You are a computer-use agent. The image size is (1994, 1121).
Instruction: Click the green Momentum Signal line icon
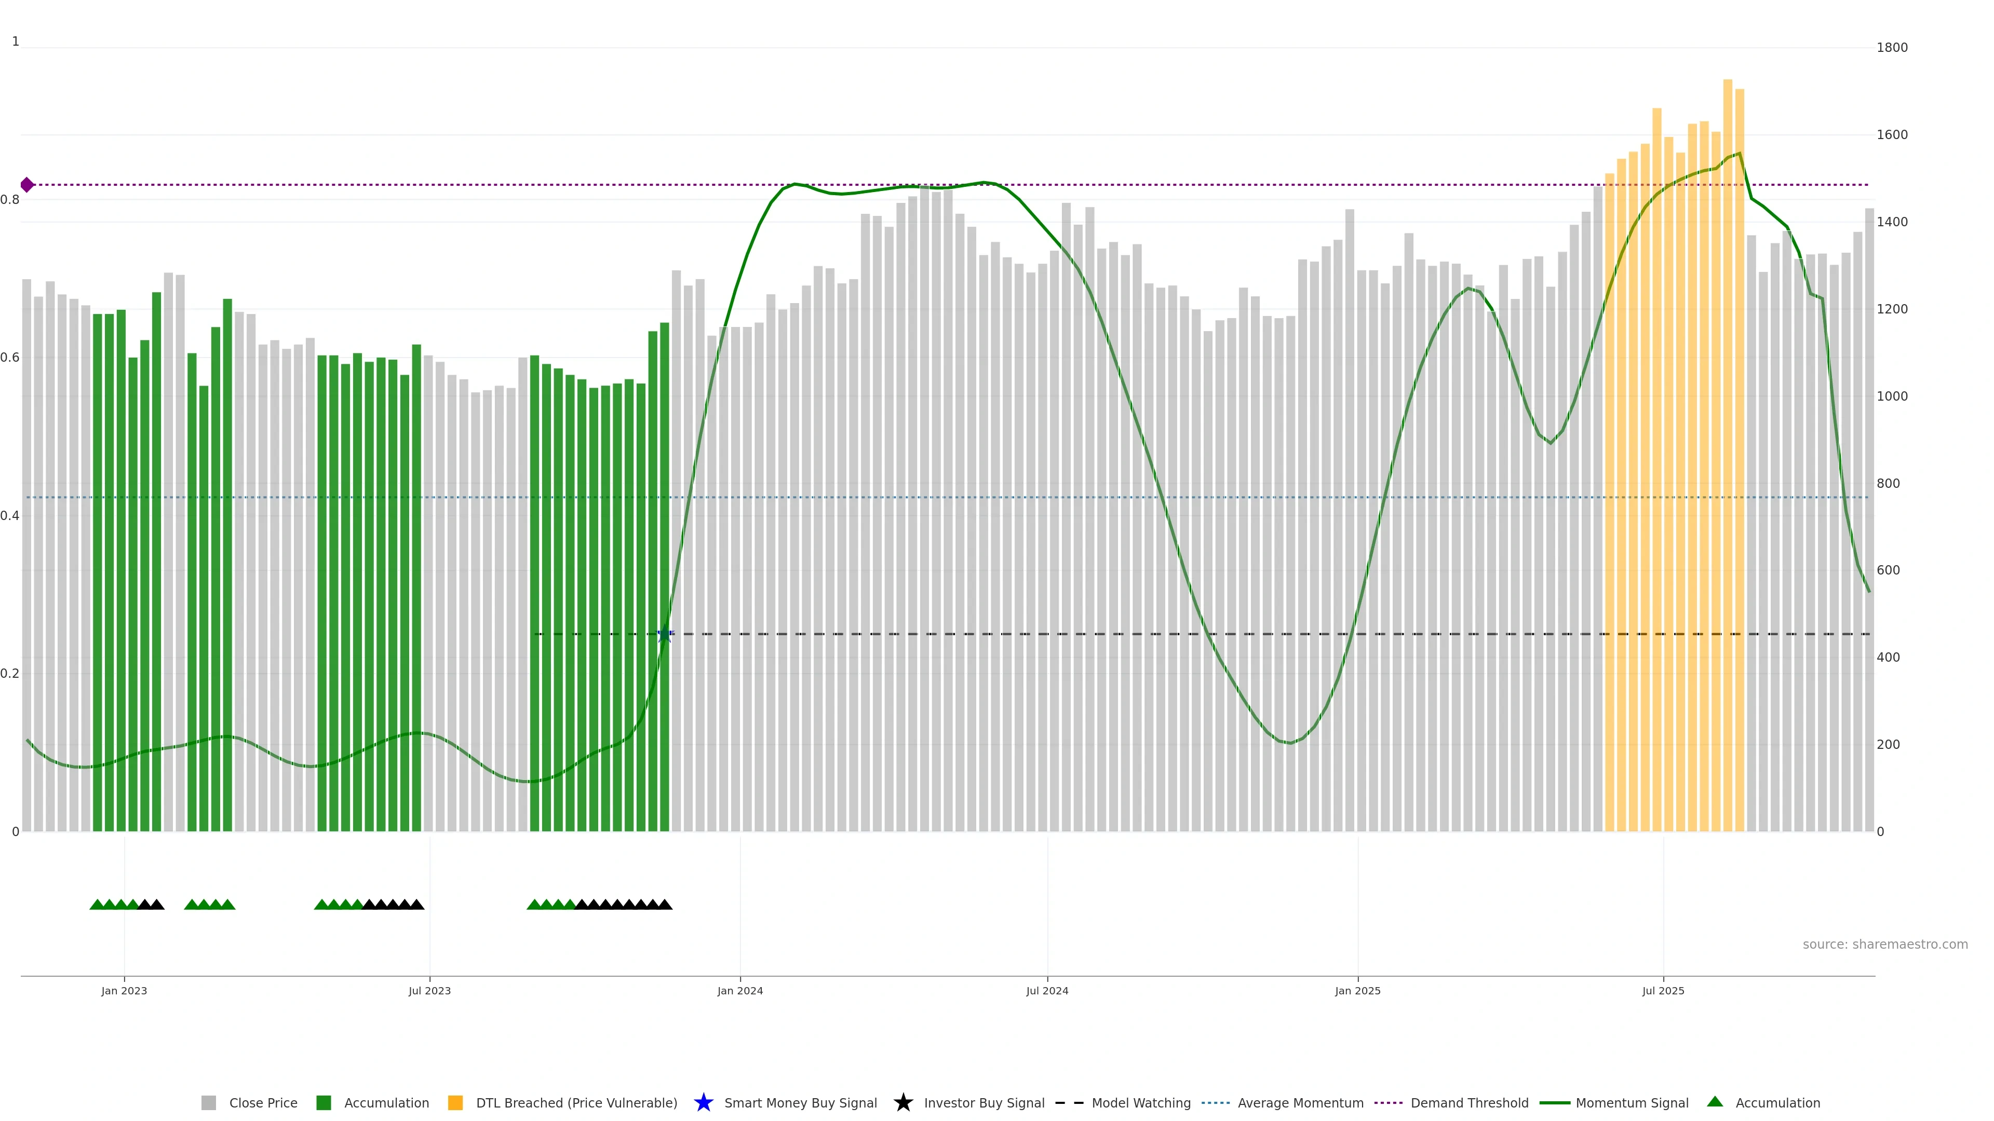(x=1554, y=1102)
